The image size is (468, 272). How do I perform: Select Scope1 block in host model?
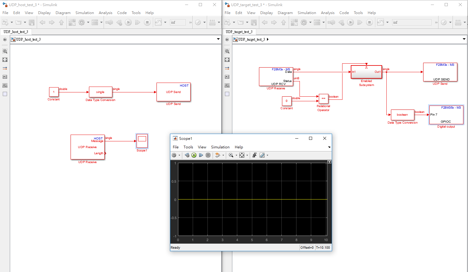point(142,141)
